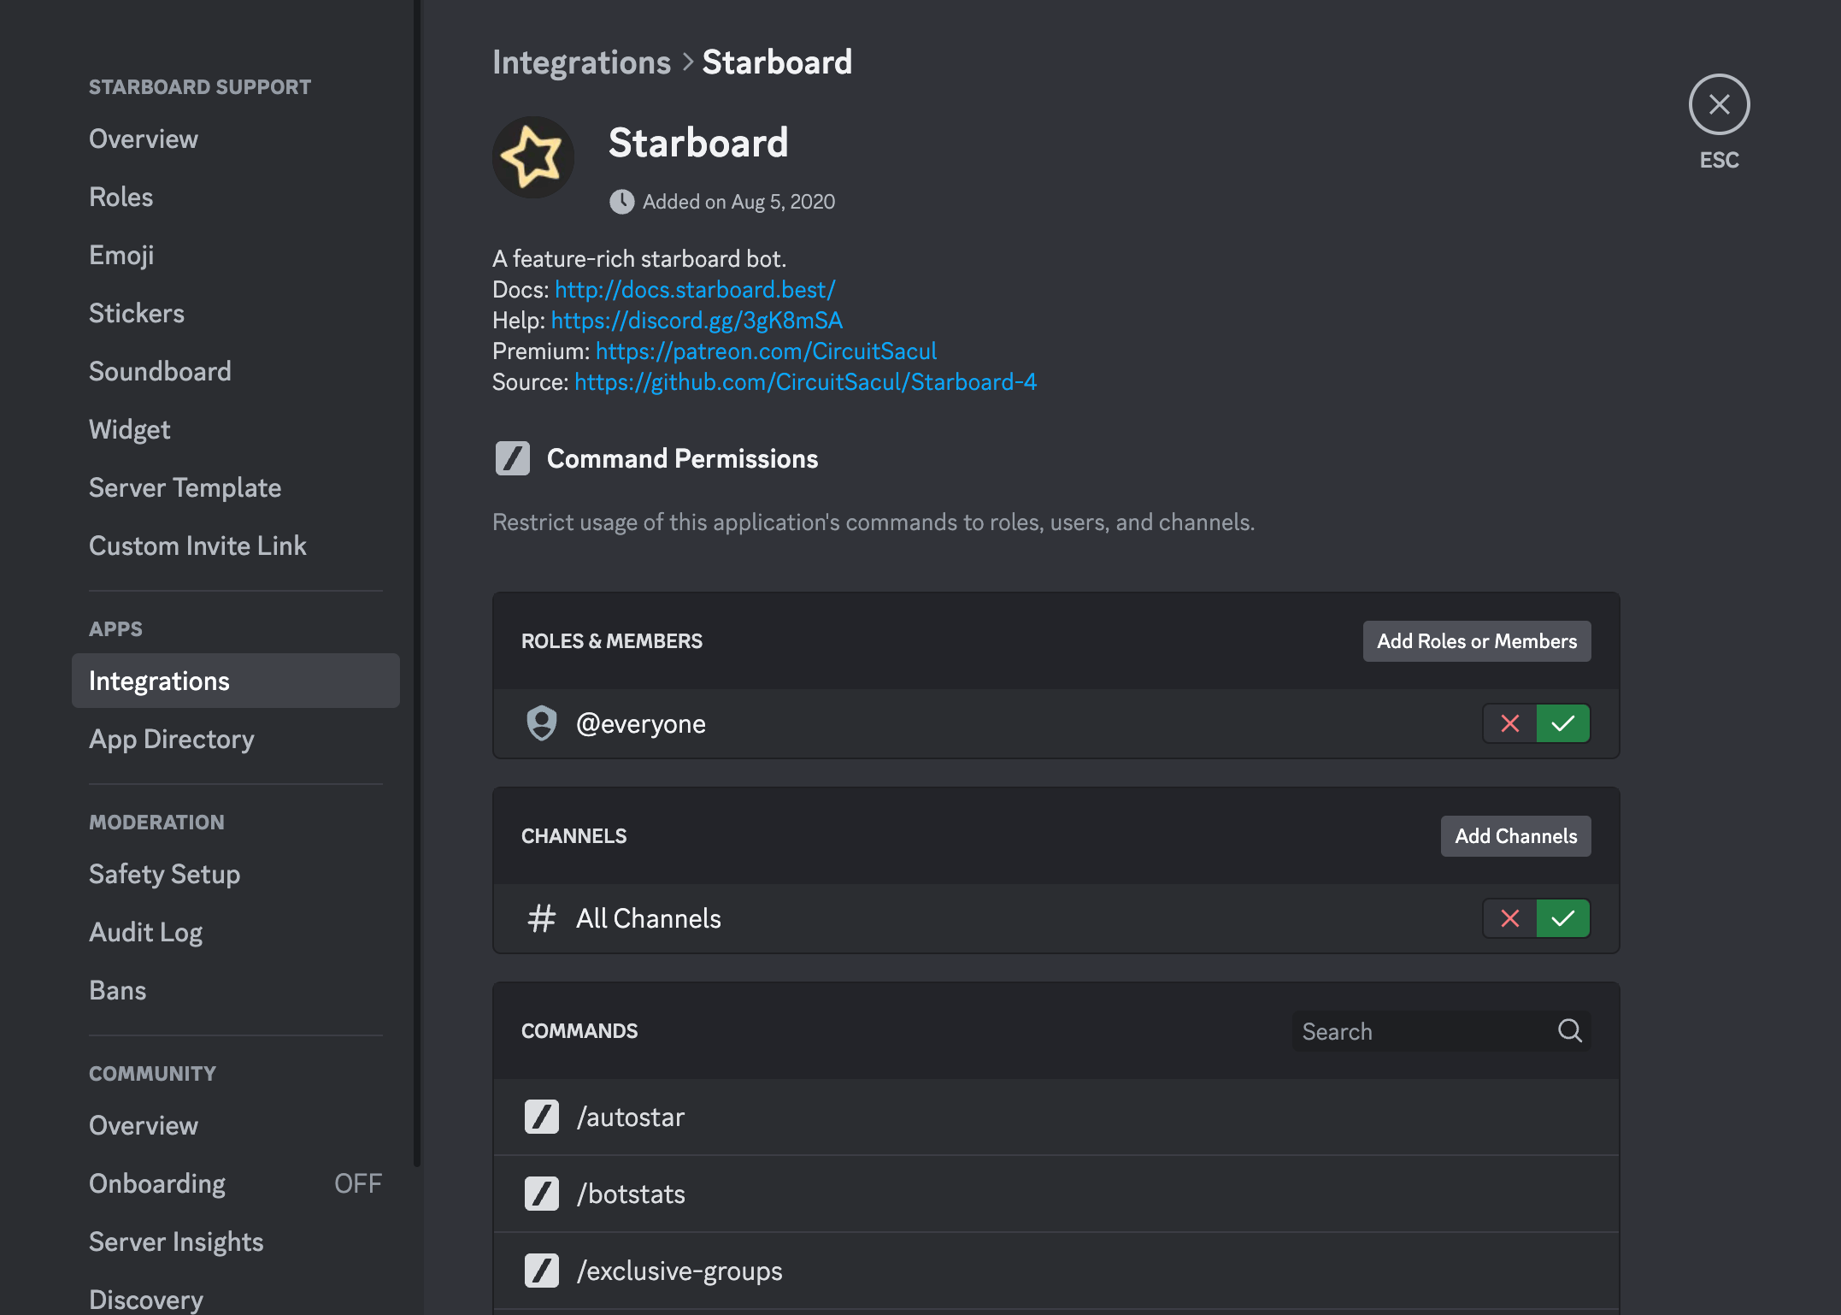Image resolution: width=1841 pixels, height=1315 pixels.
Task: Click the magnifier icon in Commands search
Action: 1570,1031
